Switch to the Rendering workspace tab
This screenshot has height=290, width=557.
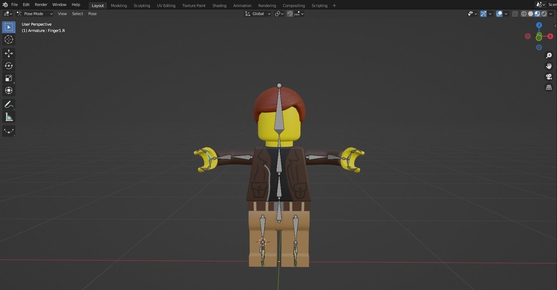267,5
